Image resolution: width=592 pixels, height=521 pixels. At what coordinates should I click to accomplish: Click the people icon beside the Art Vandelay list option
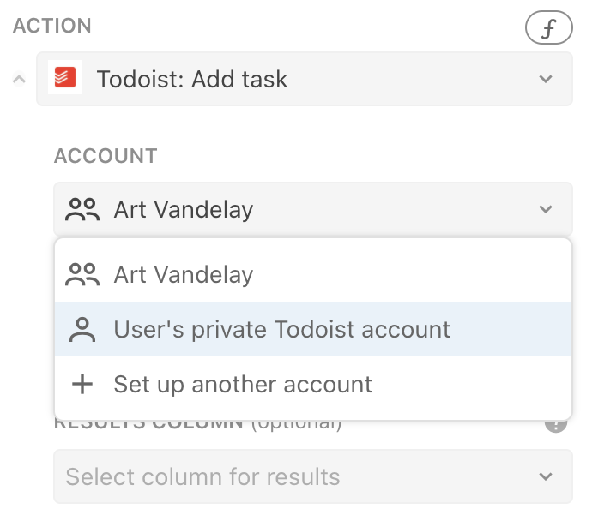point(83,275)
